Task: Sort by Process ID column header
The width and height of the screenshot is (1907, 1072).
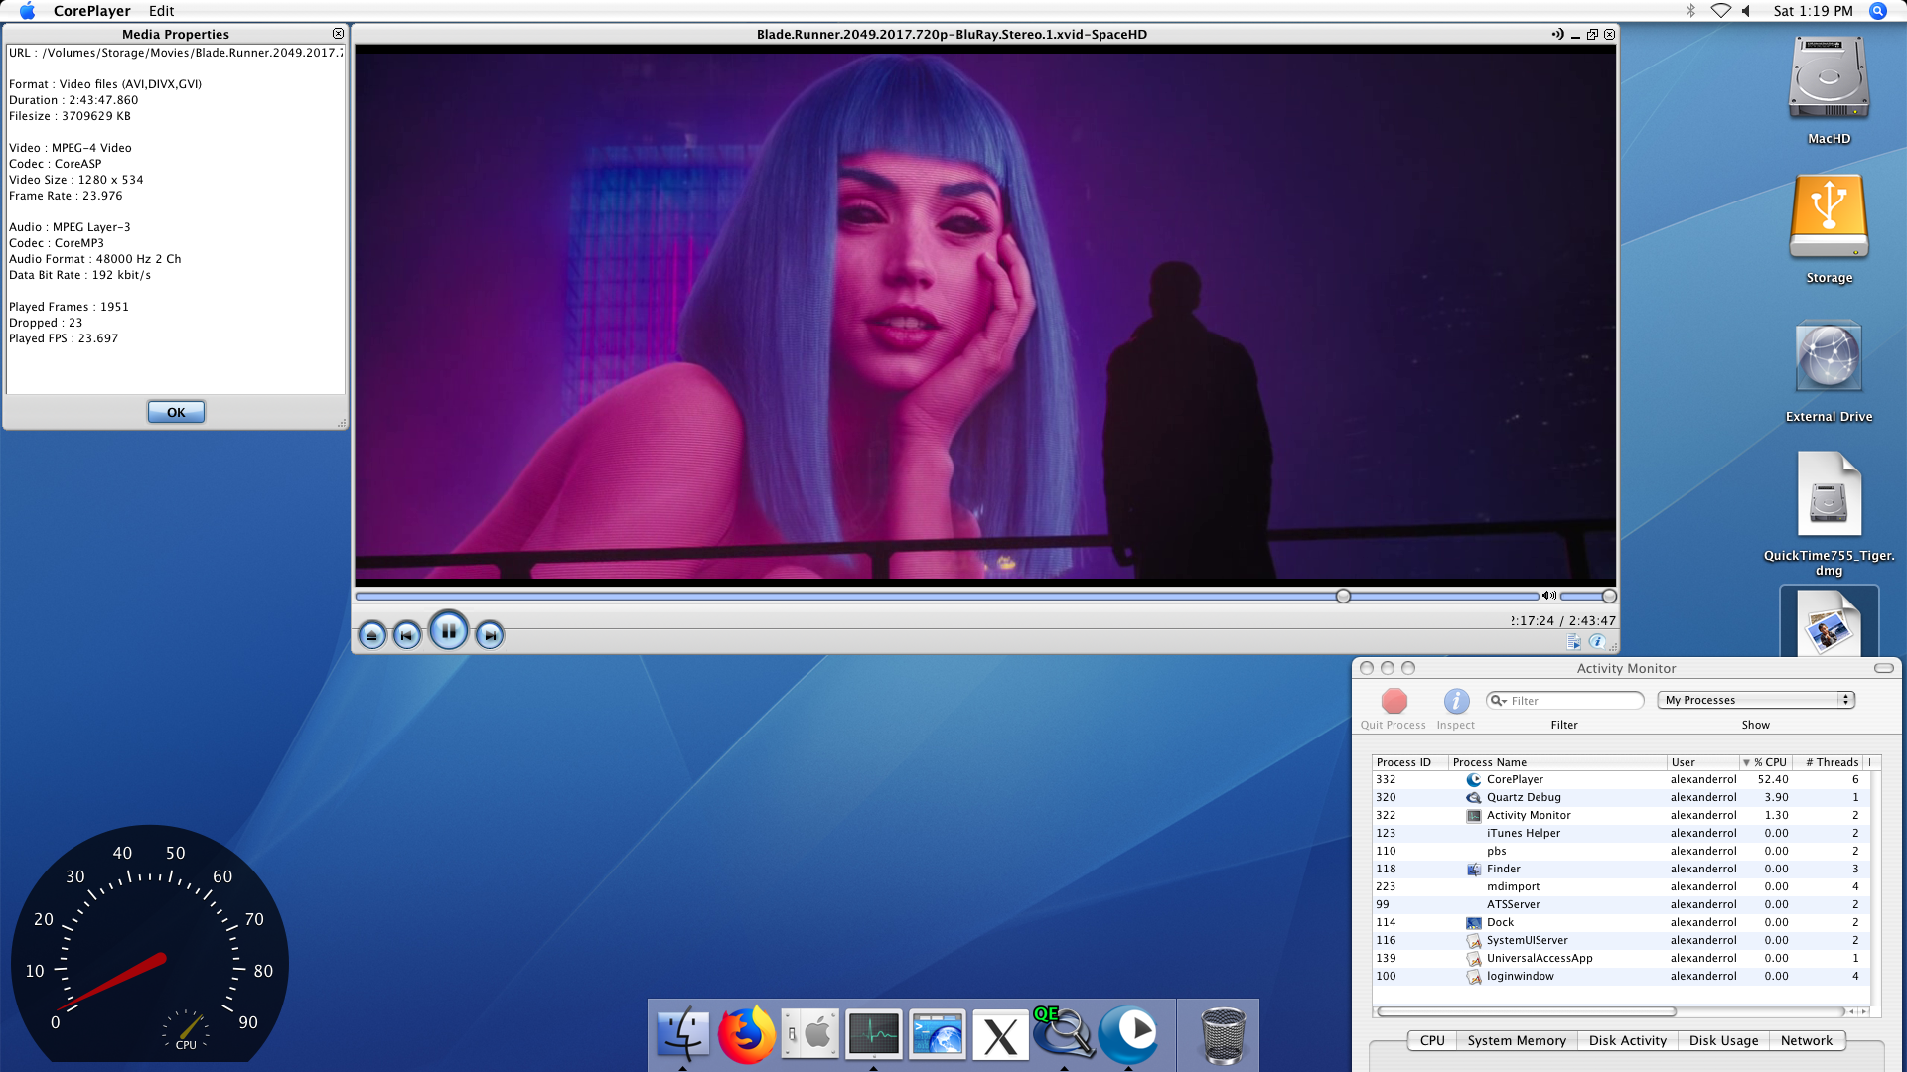Action: coord(1409,762)
